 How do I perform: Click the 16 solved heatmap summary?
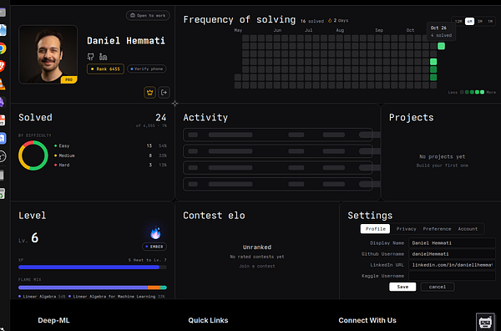click(x=311, y=21)
